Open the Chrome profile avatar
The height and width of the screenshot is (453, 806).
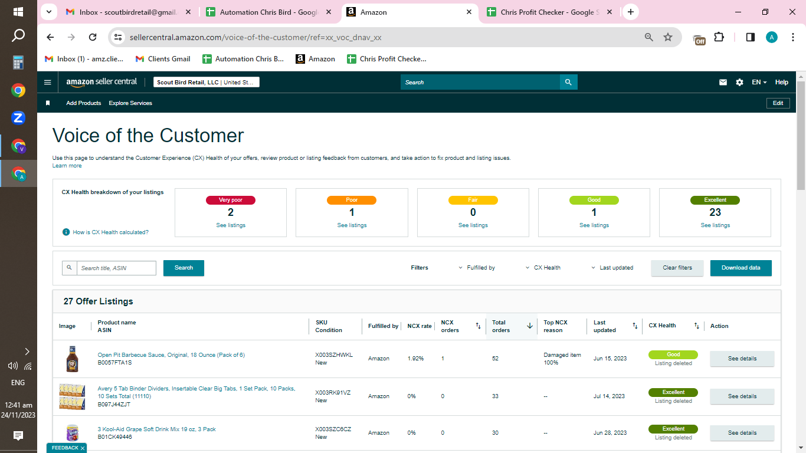click(772, 37)
